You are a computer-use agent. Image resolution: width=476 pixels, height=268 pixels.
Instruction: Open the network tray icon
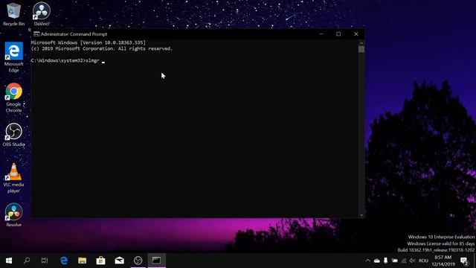pos(403,261)
